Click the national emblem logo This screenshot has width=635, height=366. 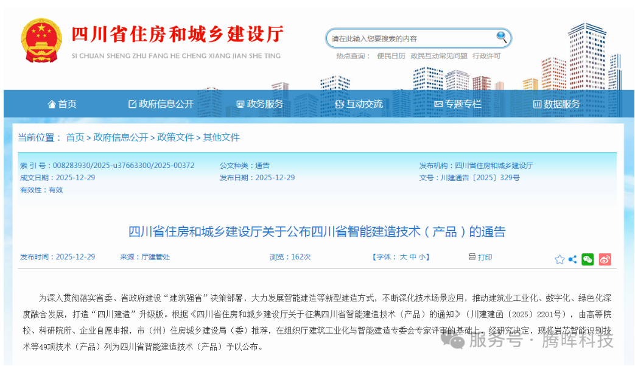(x=41, y=38)
